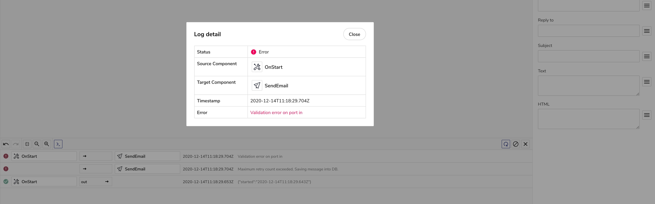Viewport: 655px width, 204px height.
Task: Close the Log detail dialog
Action: (354, 34)
